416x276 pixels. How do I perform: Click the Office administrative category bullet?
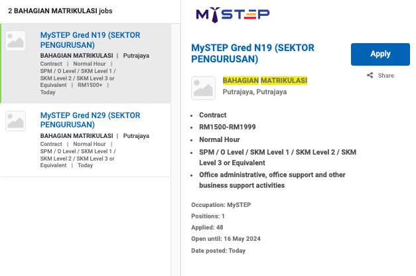pyautogui.click(x=271, y=180)
